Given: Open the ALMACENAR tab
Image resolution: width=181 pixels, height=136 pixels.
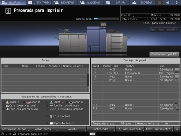Looking at the screenshot, I should pyautogui.click(x=91, y=2).
